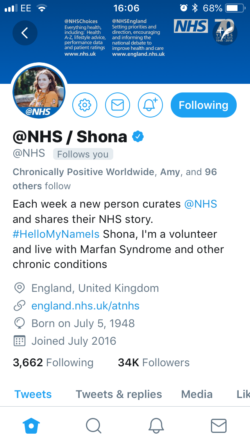Tap the @NHS mention in bio
The height and width of the screenshot is (445, 250).
click(200, 204)
